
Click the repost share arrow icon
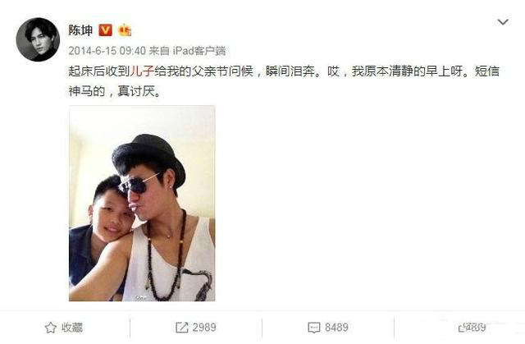[182, 328]
